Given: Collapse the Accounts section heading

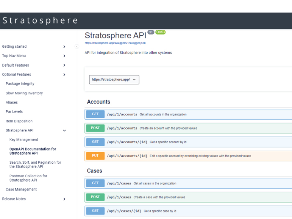Looking at the screenshot, I should 98,102.
